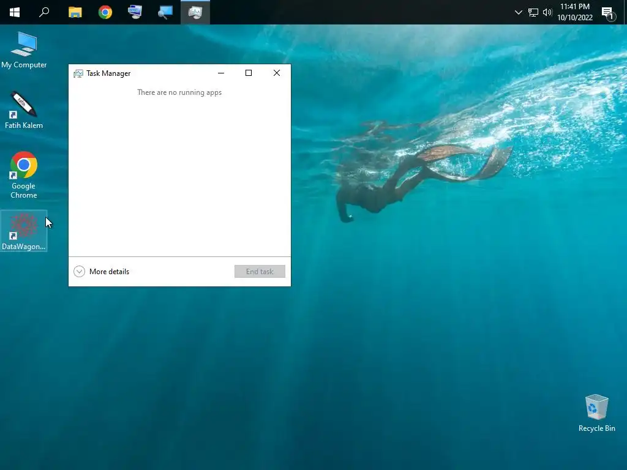Image resolution: width=627 pixels, height=470 pixels.
Task: Open the Server Manager taskbar icon
Action: 135,12
